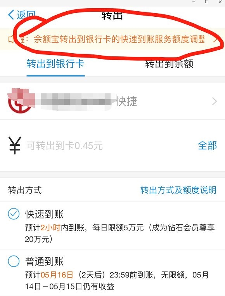Minimize the window
225x296 pixels.
(x=194, y=2)
